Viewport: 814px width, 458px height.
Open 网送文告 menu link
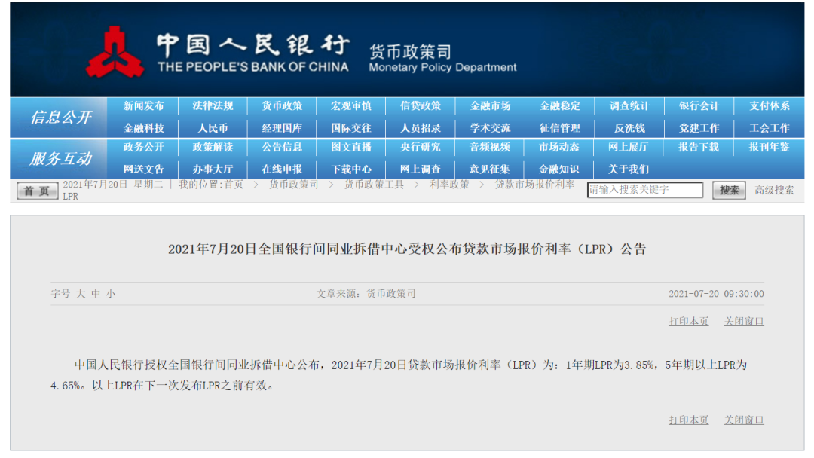point(143,169)
